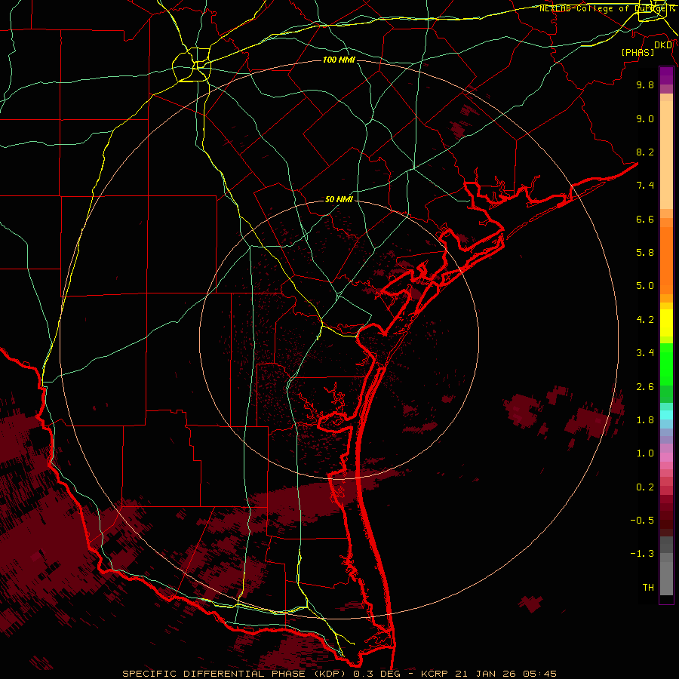Pick the cyan color bar segment
Viewport: 679px width, 679px height.
point(666,415)
